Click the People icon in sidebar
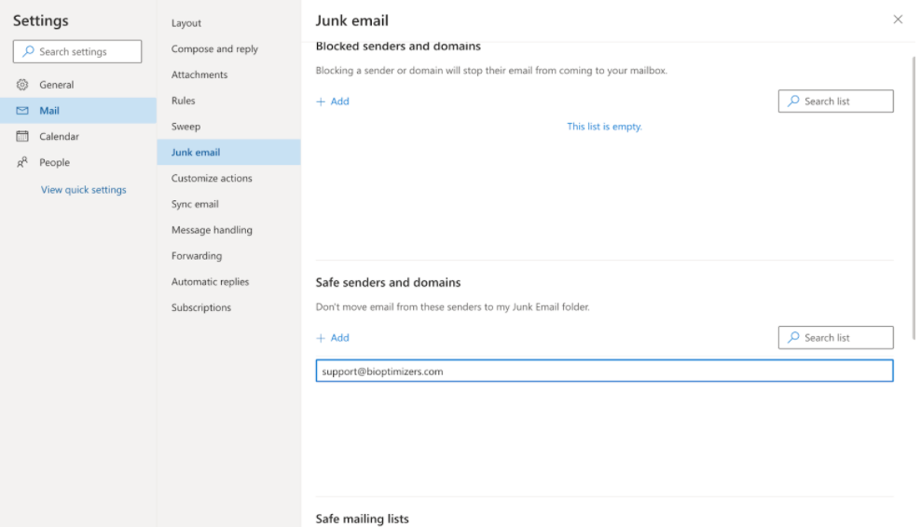The image size is (921, 527). (22, 162)
